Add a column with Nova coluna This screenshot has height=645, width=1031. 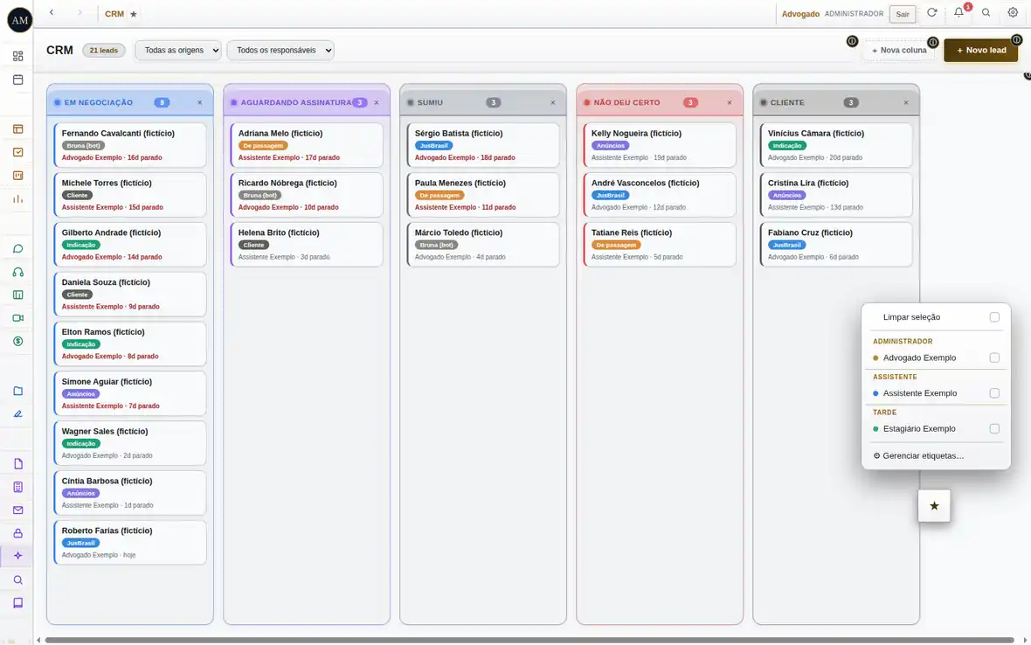pos(898,50)
